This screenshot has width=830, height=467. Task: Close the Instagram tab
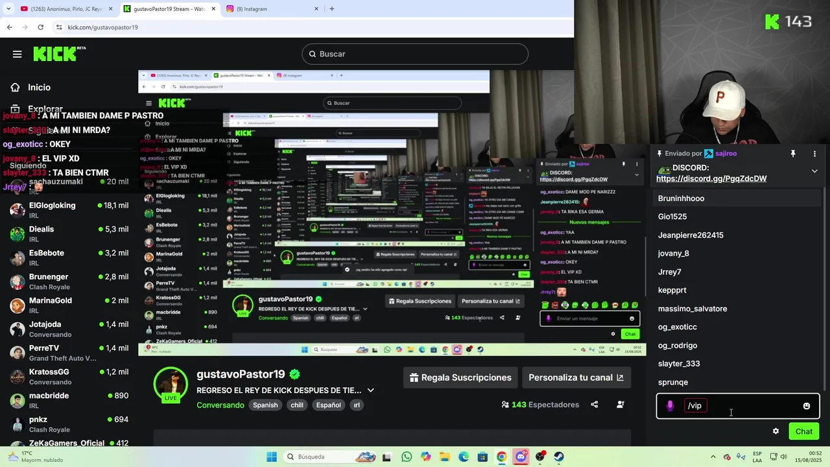(316, 9)
